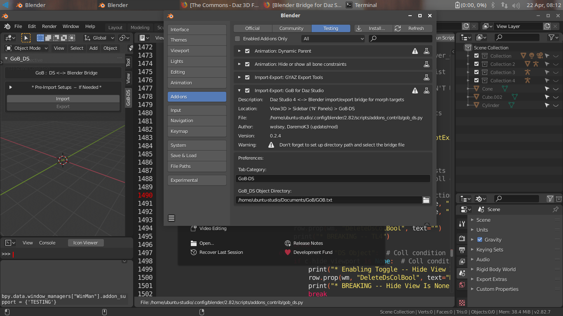Open the Render properties tab icon
This screenshot has height=316, width=563.
[x=462, y=239]
